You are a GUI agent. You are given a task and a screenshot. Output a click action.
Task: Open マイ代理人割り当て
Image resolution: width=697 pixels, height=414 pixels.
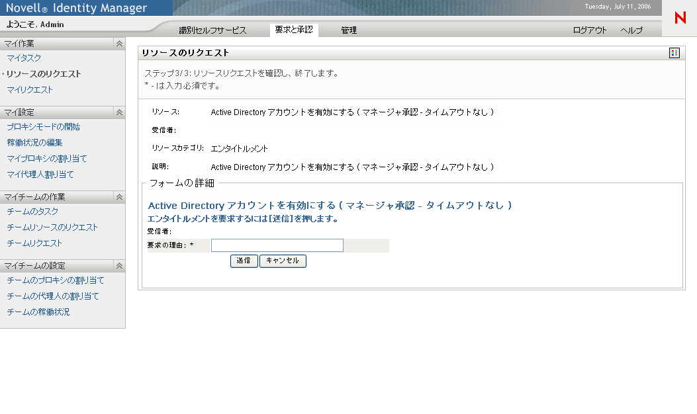(40, 175)
